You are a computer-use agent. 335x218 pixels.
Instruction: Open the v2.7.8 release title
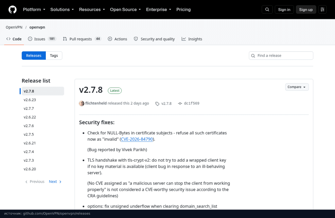pyautogui.click(x=91, y=90)
